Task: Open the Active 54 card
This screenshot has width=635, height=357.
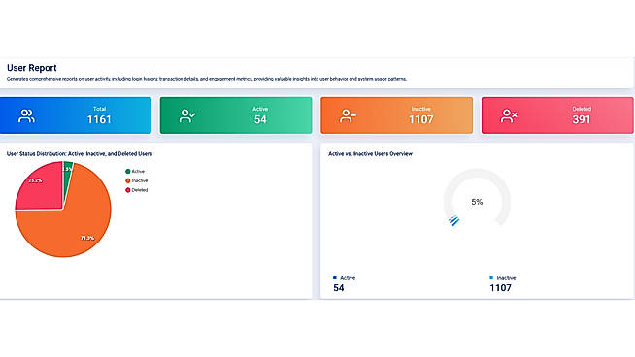Action: coord(236,115)
